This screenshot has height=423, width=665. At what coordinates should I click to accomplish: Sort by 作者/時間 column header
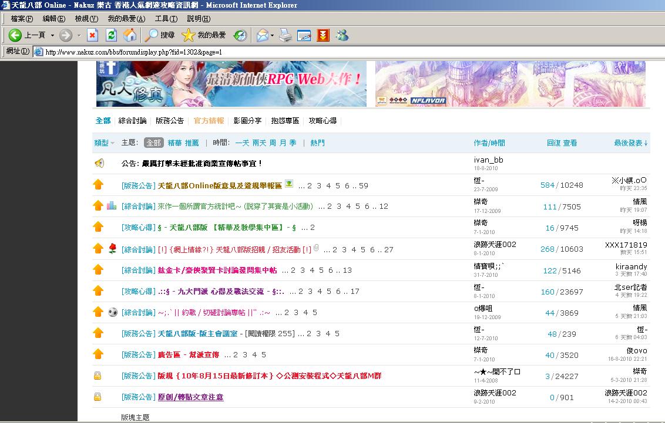pyautogui.click(x=489, y=143)
